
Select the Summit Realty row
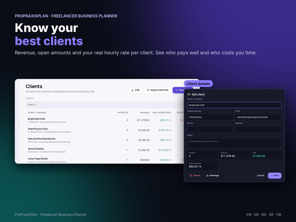click(105, 150)
